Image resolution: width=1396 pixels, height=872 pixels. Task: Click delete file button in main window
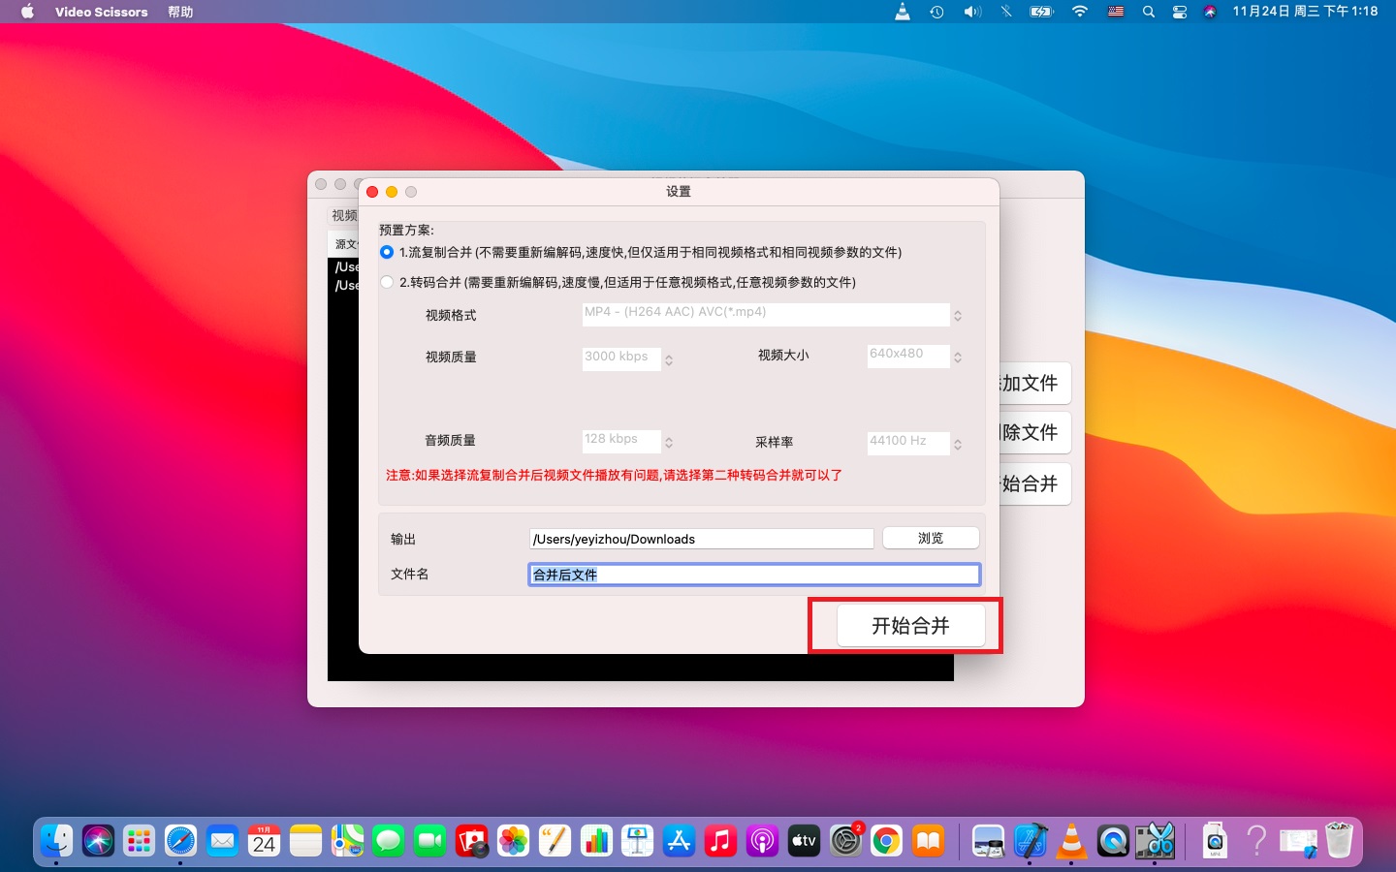pos(1034,433)
